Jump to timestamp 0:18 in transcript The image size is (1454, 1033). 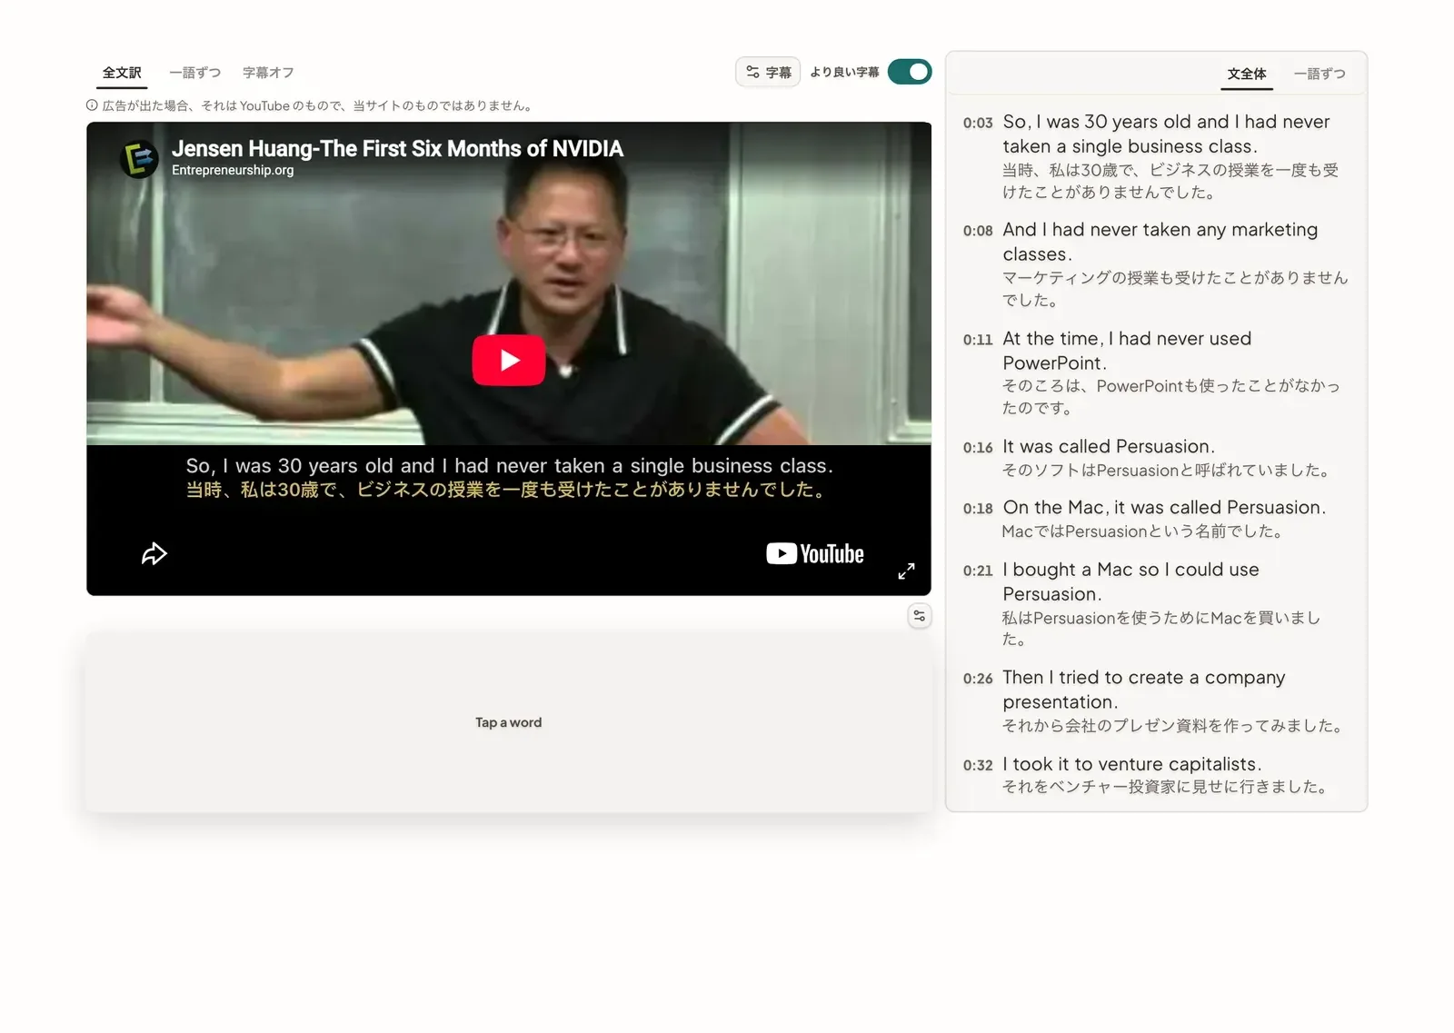pyautogui.click(x=978, y=509)
